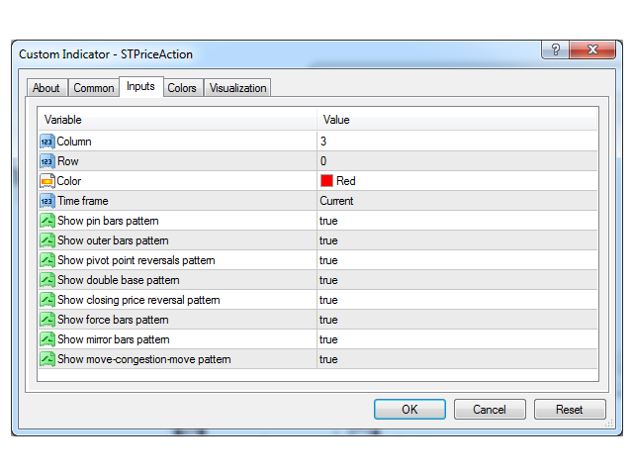
Task: Click the boolean icon beside Show pin bars pattern
Action: point(47,221)
